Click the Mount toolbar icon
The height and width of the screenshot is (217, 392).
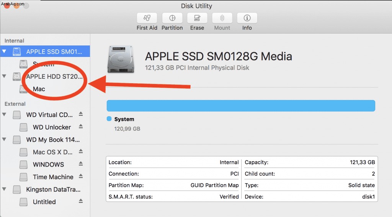(x=222, y=18)
